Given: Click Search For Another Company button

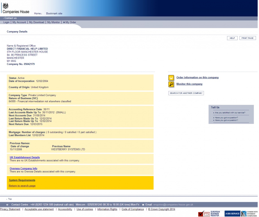Looking at the screenshot, I should [186, 93].
